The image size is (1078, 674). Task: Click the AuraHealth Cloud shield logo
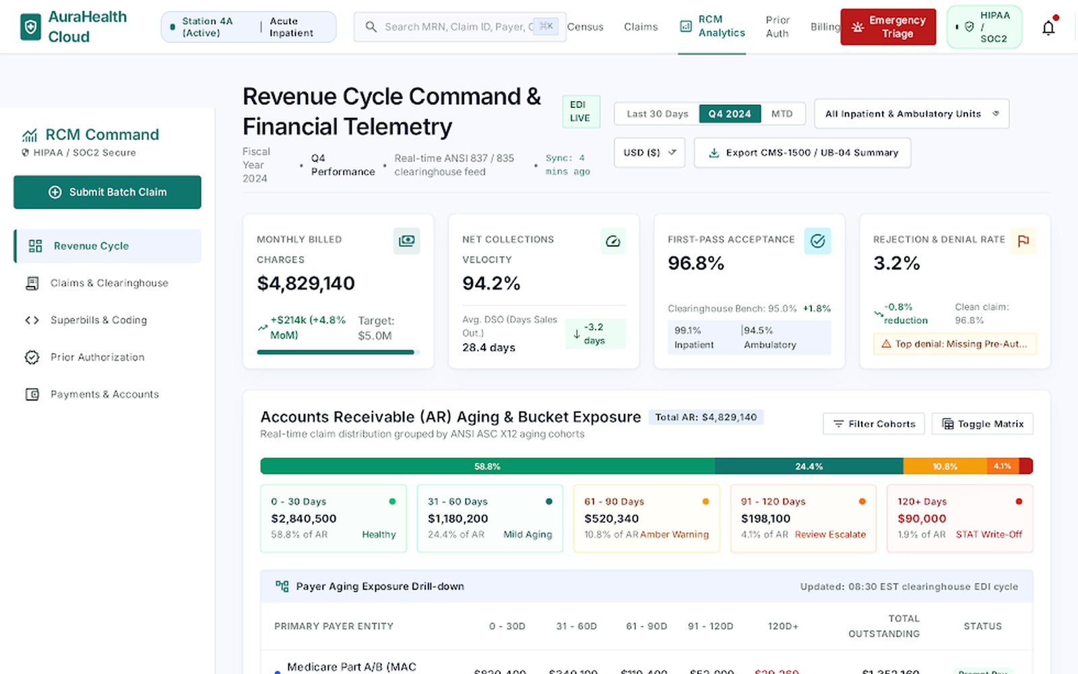30,27
